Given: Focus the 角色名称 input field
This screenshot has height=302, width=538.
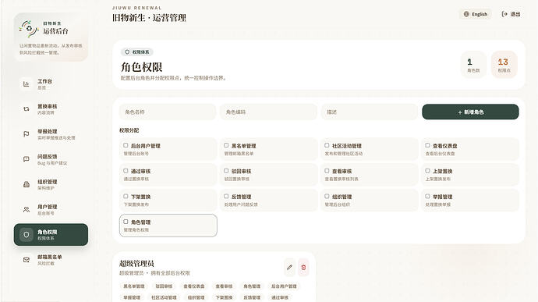Looking at the screenshot, I should click(168, 112).
